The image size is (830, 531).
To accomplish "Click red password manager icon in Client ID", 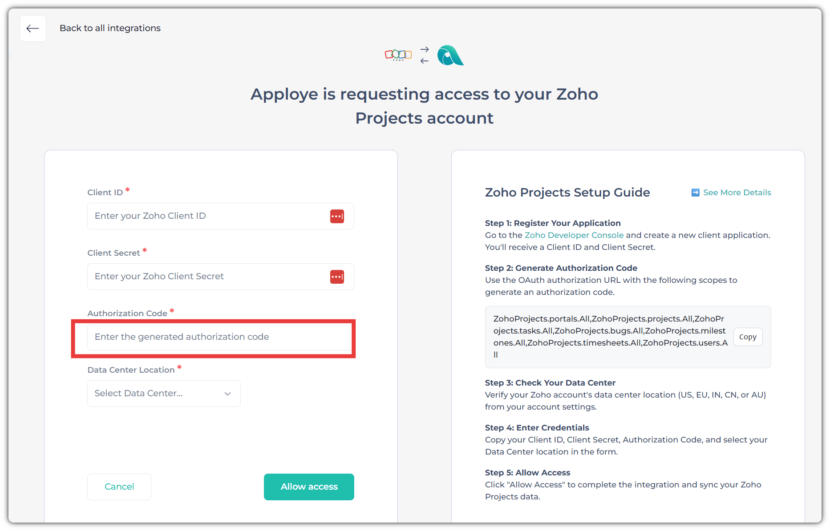I will (x=337, y=216).
